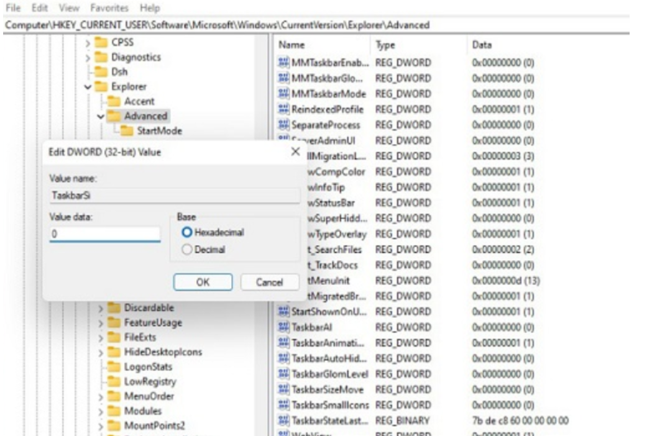Click the MMTaskbarMode DWORD value icon
This screenshot has height=436, width=652.
284,94
